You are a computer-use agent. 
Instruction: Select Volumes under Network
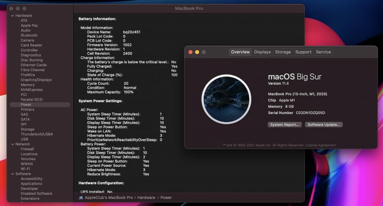point(28,159)
